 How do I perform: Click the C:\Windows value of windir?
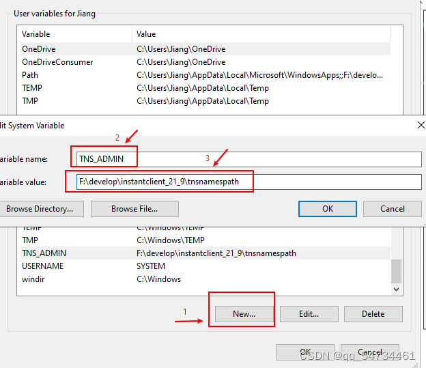[158, 279]
